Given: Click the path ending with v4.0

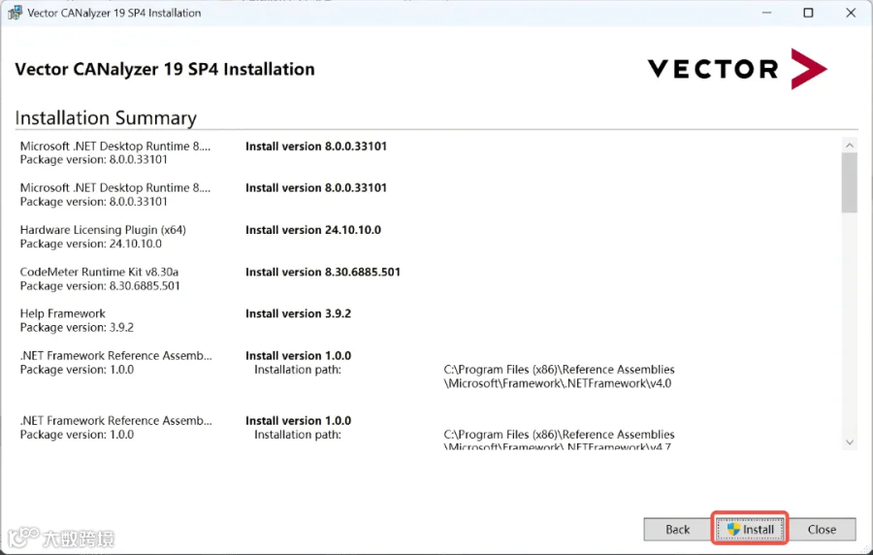Looking at the screenshot, I should [559, 376].
